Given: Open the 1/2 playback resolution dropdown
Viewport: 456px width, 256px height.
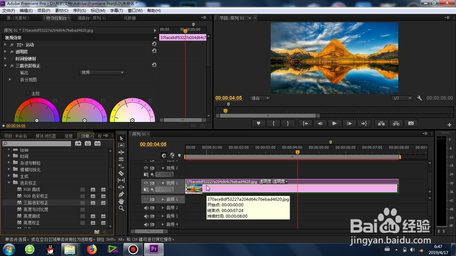Looking at the screenshot, I should (402, 98).
